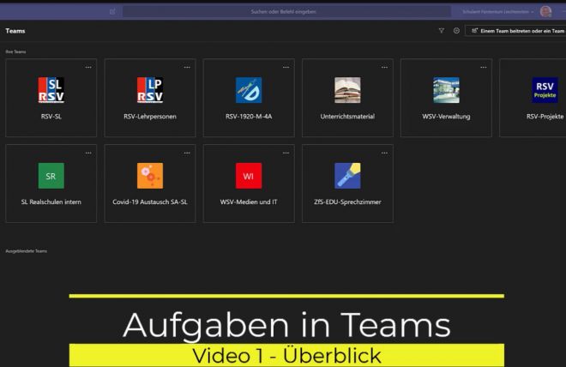Open the user profile avatar

[545, 11]
